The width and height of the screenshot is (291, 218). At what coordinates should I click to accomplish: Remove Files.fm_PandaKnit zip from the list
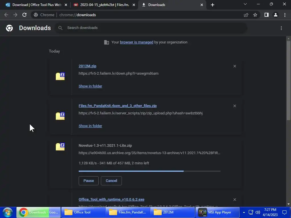coord(234,106)
